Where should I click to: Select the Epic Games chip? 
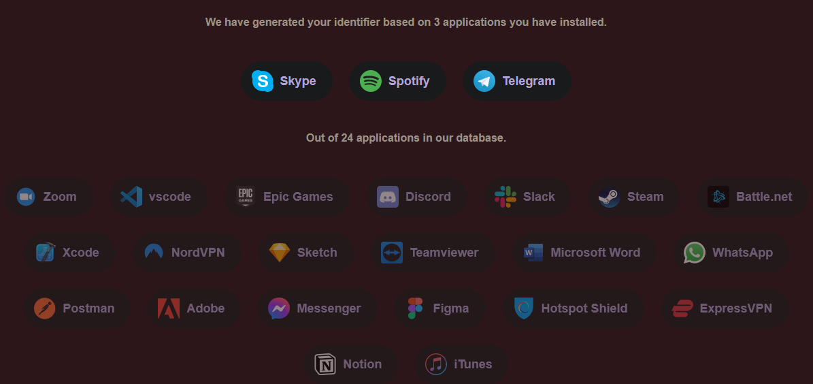286,197
